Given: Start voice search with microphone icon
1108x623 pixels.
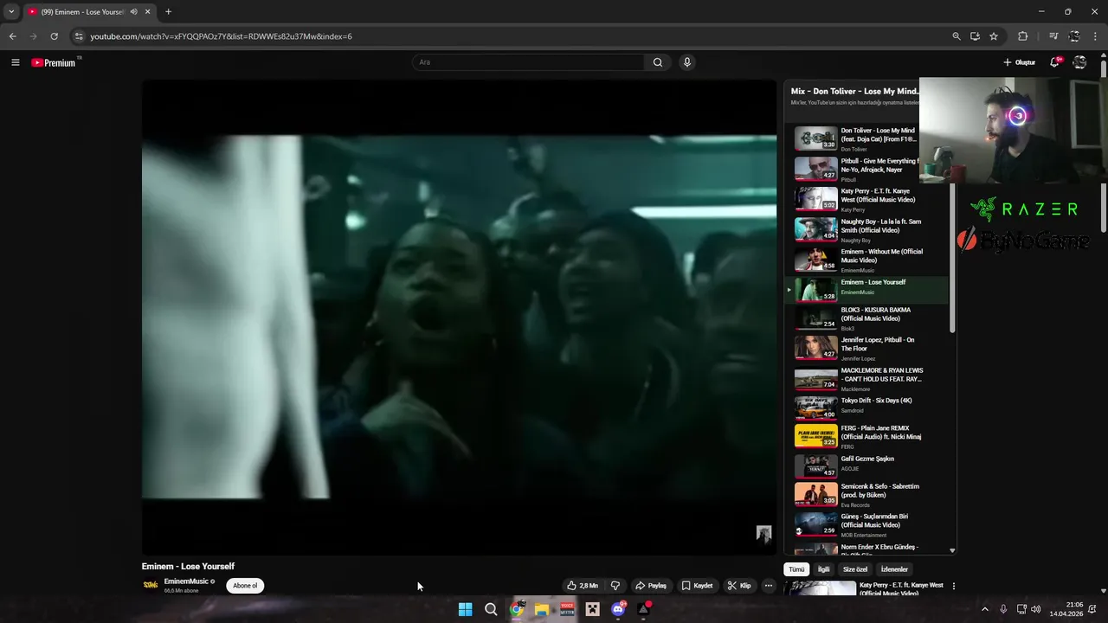Looking at the screenshot, I should [687, 62].
